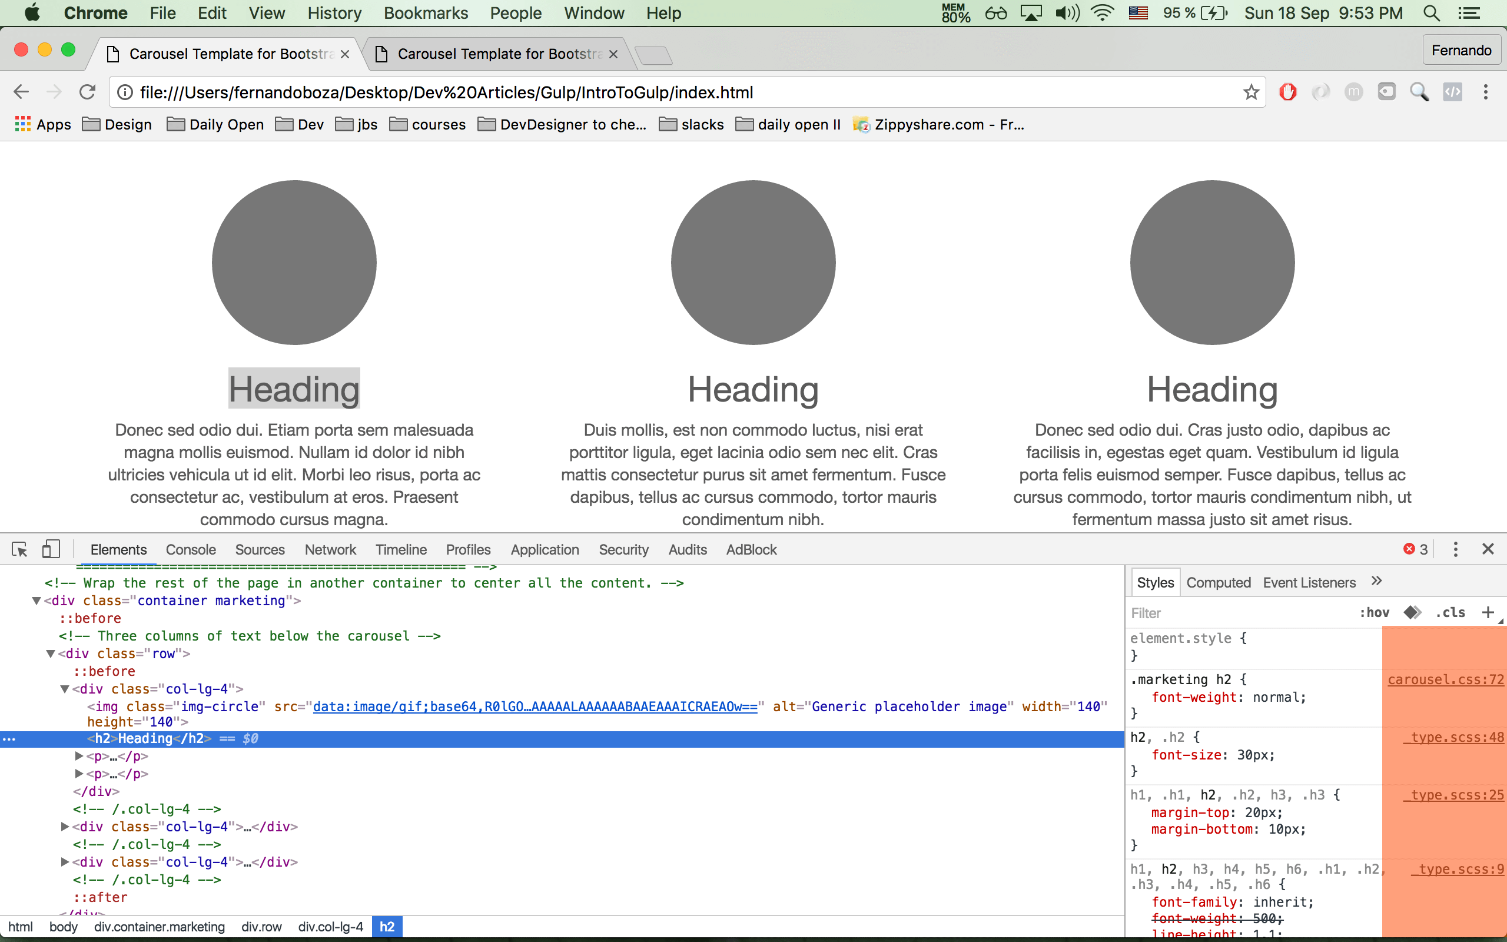Open the DevTools customize menu

pos(1455,549)
